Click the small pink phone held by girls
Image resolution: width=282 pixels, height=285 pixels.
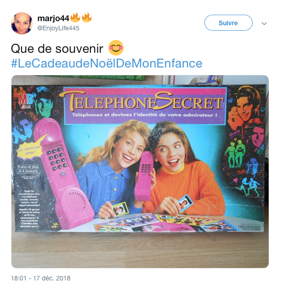coord(144,176)
